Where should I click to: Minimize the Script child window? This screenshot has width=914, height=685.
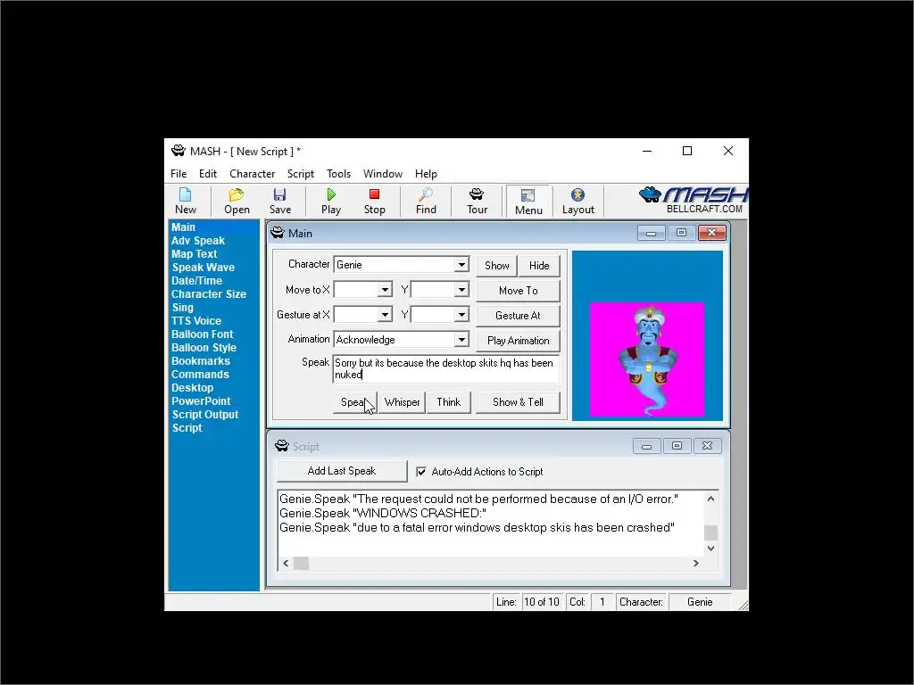[646, 446]
